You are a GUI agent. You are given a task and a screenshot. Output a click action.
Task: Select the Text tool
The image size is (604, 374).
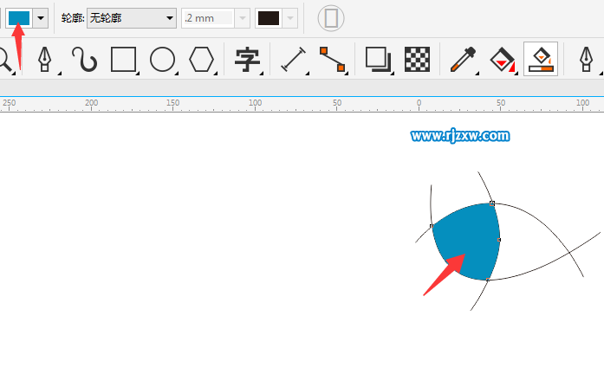coord(247,59)
